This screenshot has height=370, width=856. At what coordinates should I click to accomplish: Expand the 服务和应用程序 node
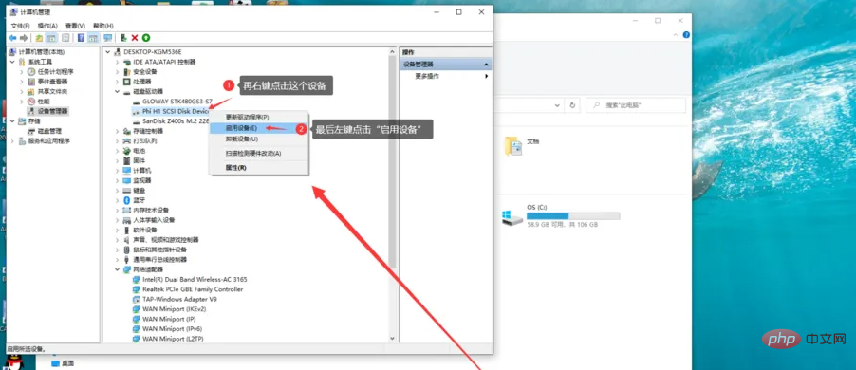coord(13,140)
